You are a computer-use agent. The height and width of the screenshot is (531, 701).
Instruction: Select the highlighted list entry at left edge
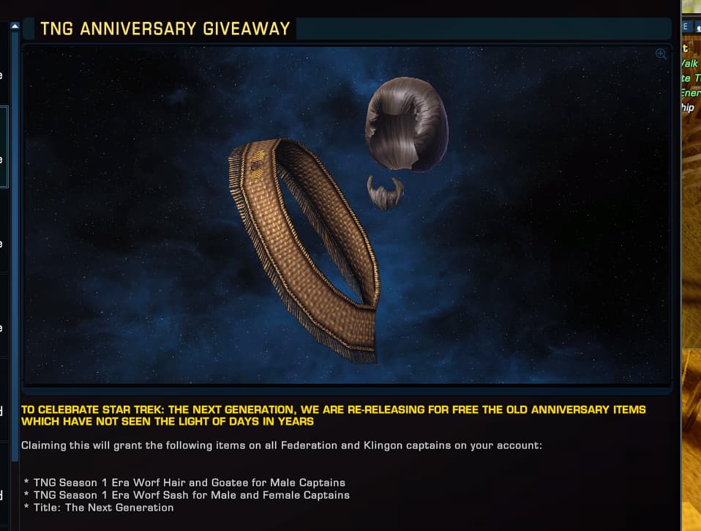tap(4, 146)
